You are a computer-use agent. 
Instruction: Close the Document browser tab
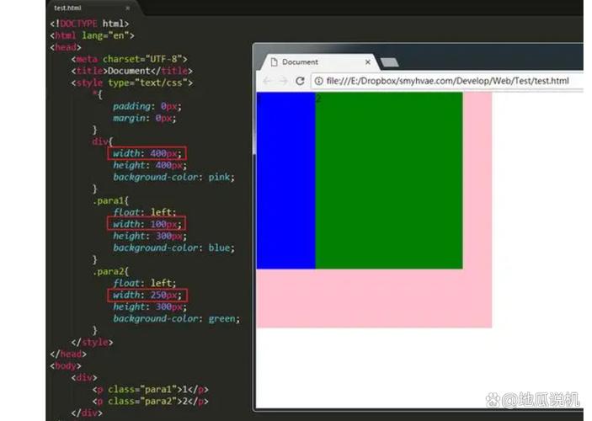coord(368,62)
